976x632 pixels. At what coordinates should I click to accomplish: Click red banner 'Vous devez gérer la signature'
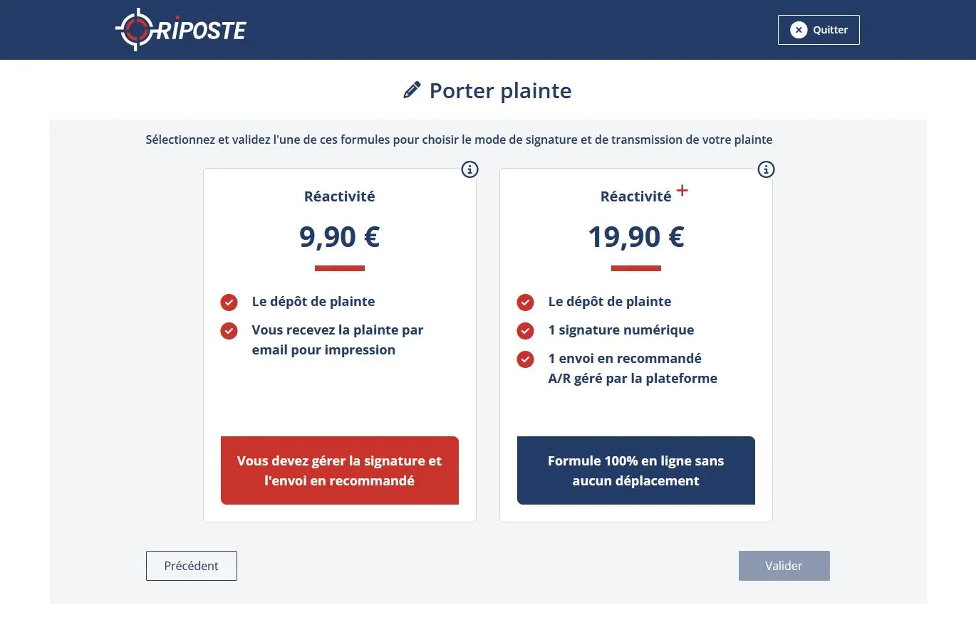[x=339, y=470]
